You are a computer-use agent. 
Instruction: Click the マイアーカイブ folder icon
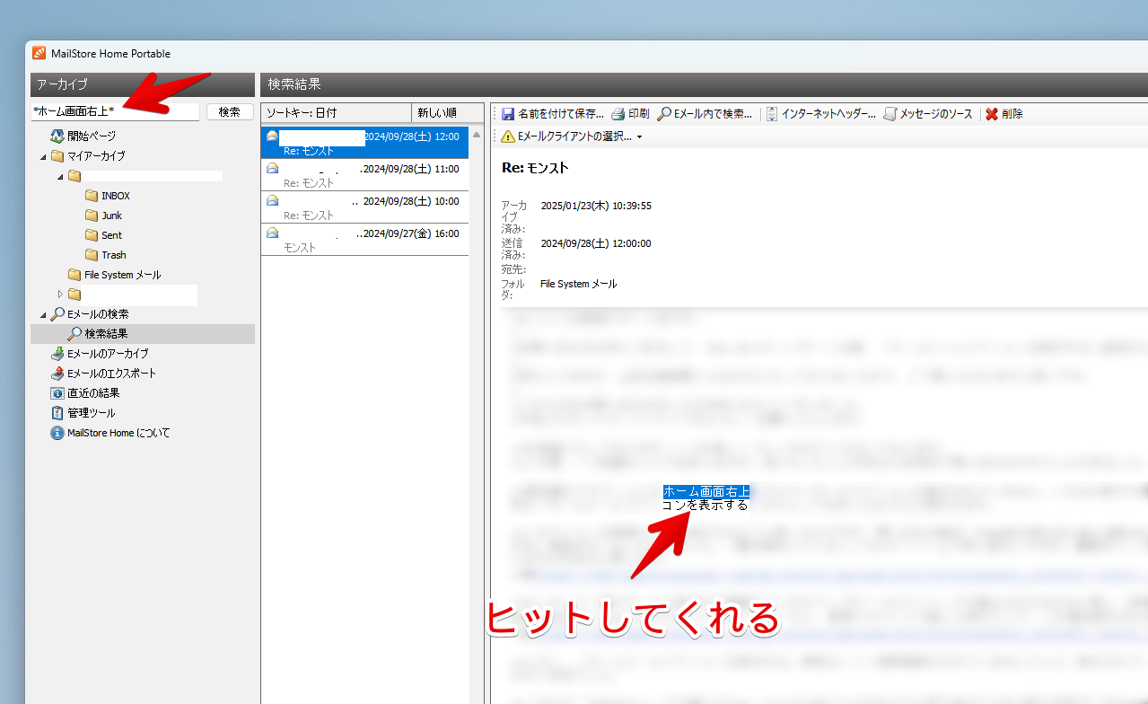[x=57, y=156]
